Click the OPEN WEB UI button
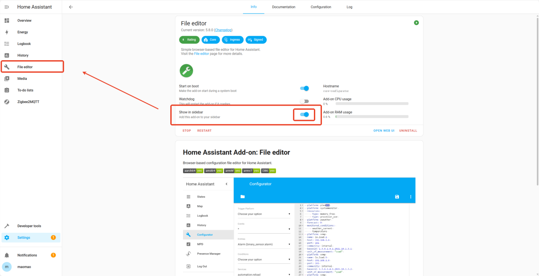539x276 pixels. 384,131
